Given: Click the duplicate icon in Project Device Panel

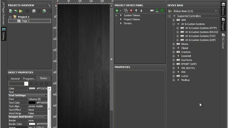Looking at the screenshot, I should [126, 11].
